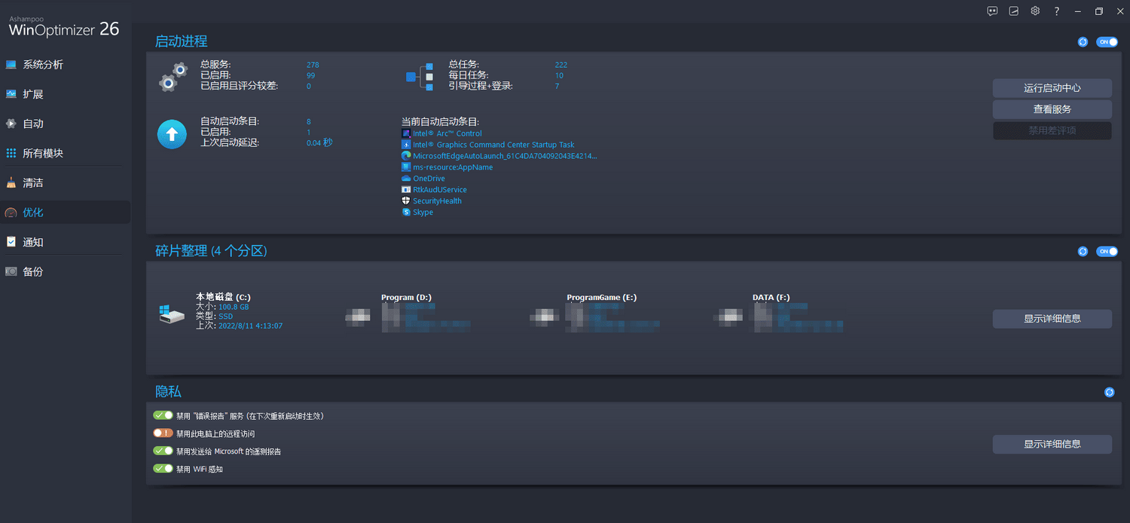Click the 启动进程 section heading
Screen dimensions: 1130x523
click(x=181, y=41)
